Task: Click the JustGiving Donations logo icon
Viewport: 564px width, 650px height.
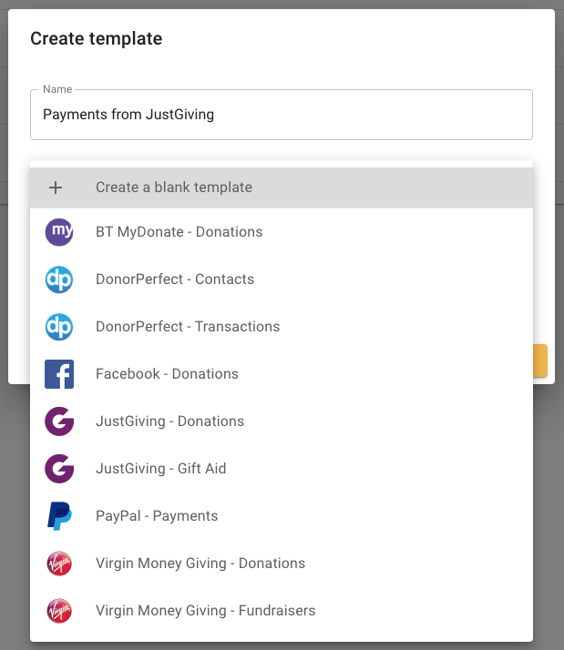Action: (59, 421)
